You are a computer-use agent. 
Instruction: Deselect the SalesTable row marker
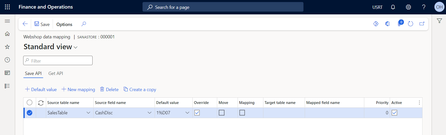point(30,113)
